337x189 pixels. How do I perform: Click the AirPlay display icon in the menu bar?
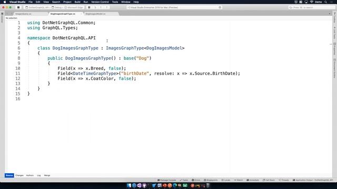pyautogui.click(x=306, y=2)
